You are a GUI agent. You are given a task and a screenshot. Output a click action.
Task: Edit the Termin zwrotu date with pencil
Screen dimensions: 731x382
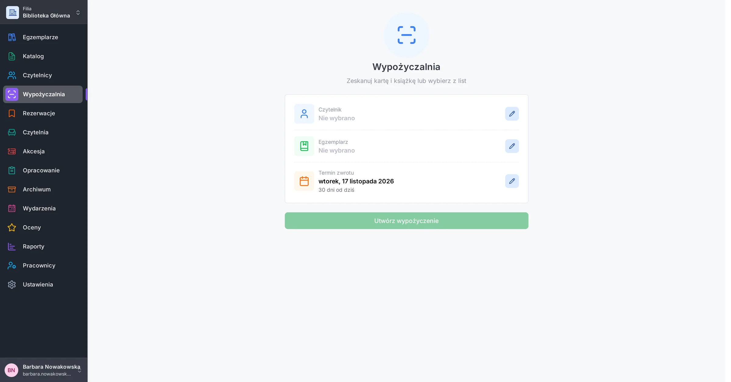[512, 181]
